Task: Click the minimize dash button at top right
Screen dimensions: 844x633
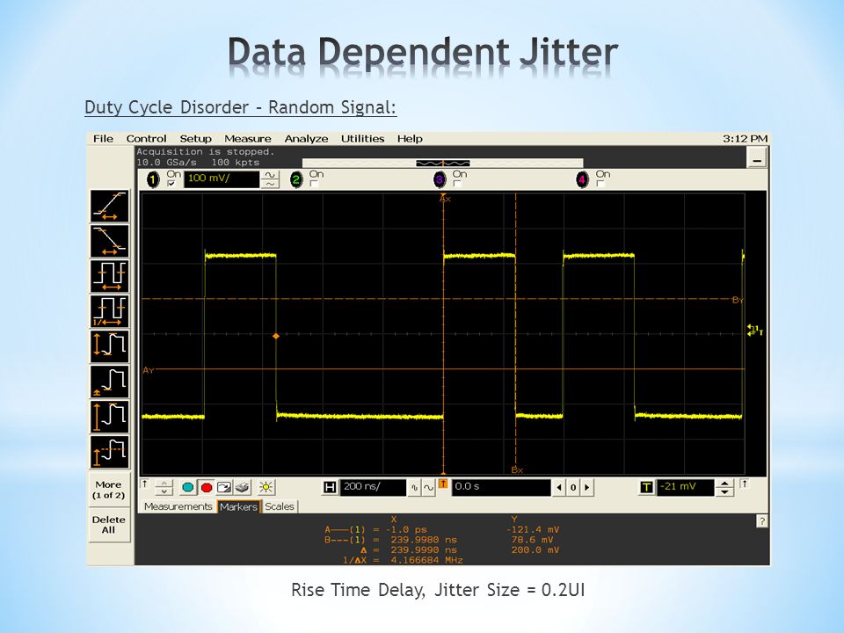Action: (x=757, y=158)
